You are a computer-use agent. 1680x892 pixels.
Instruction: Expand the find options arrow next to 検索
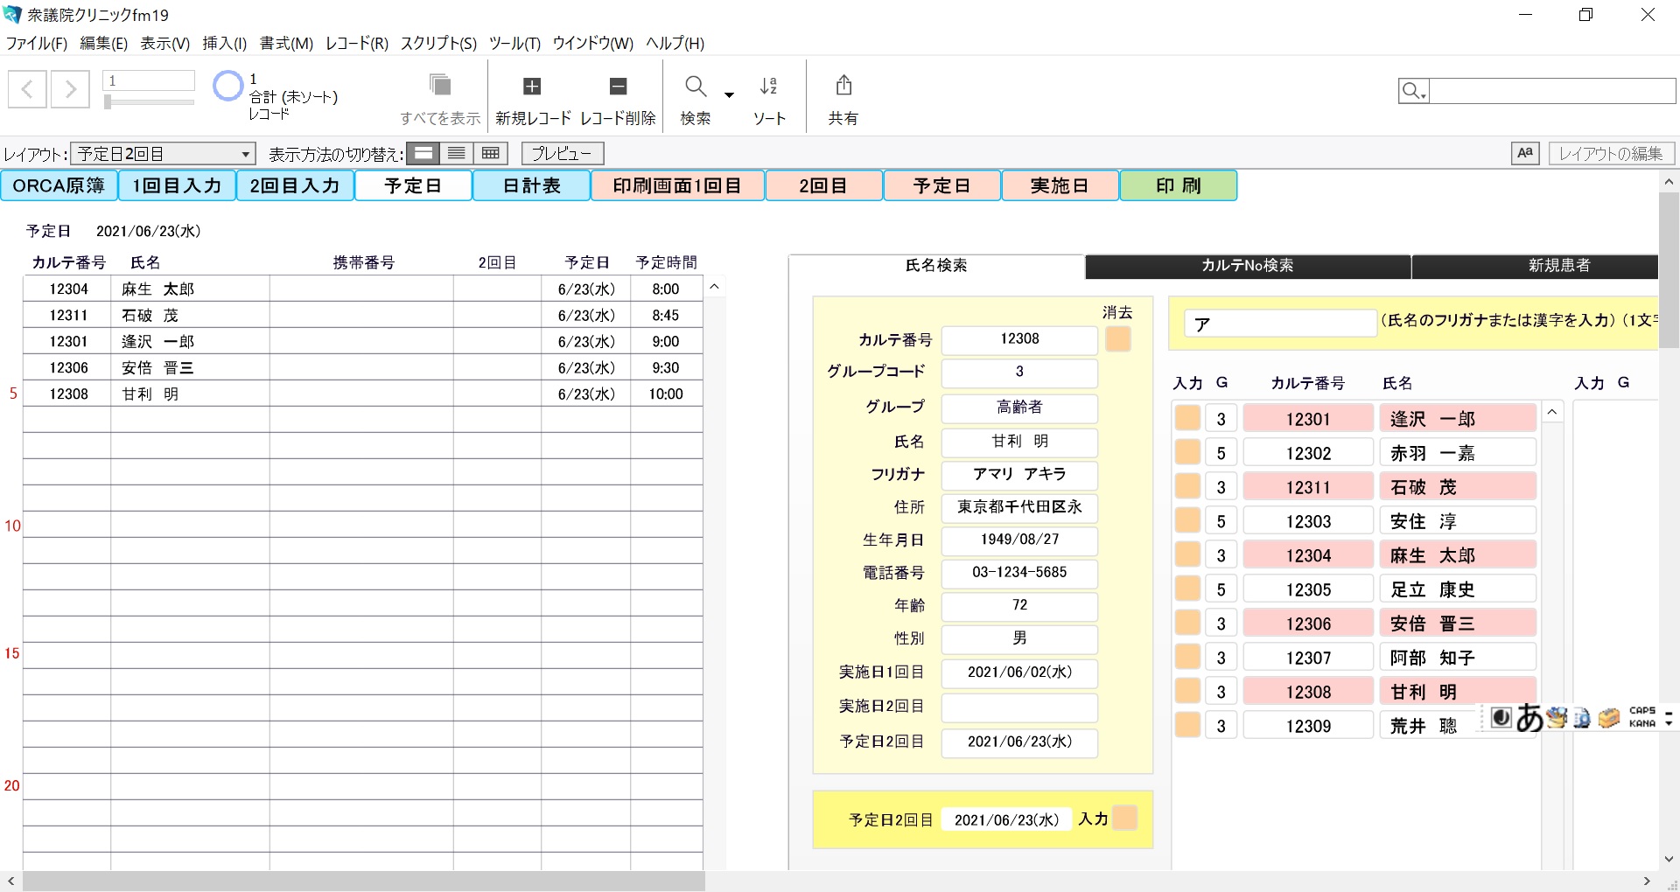(729, 94)
